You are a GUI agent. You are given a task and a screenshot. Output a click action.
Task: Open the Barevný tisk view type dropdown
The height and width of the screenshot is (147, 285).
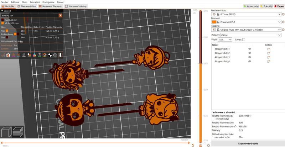point(32,16)
